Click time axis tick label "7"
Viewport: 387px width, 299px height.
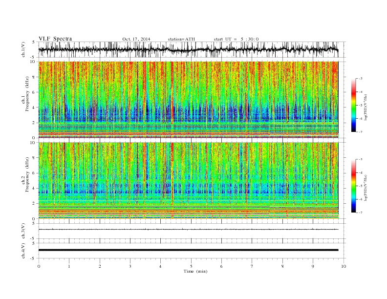point(252,266)
